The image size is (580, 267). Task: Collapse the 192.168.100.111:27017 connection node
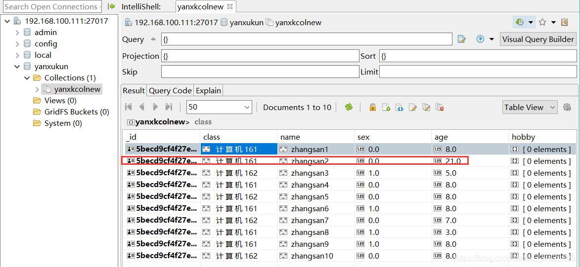7,21
